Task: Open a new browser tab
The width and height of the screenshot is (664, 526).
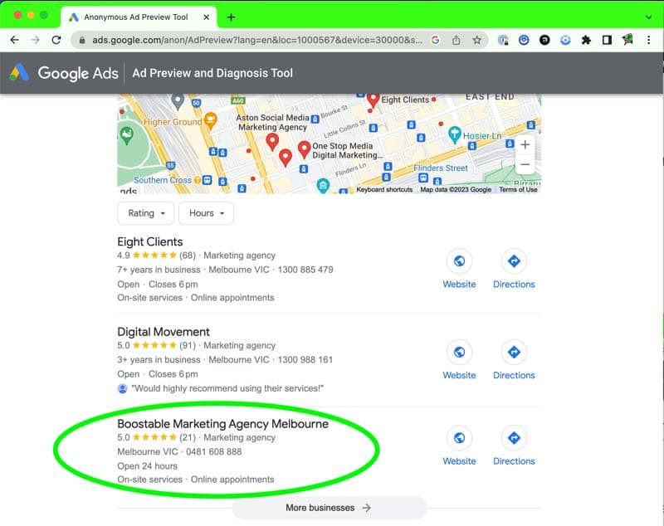Action: pos(231,17)
